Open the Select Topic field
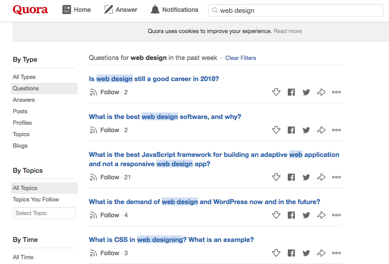Screen dimensions: 389x264 coord(44,213)
